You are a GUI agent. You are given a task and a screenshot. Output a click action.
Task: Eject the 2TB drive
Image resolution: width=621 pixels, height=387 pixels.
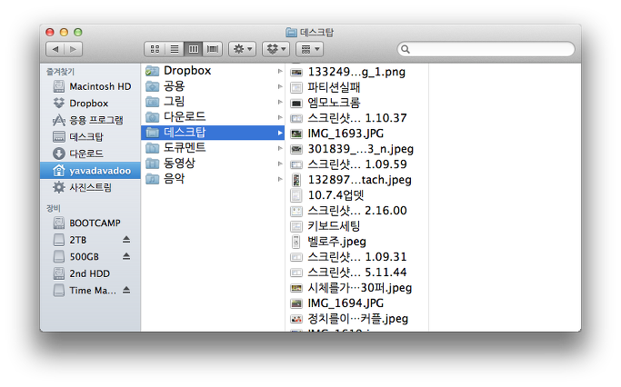126,240
